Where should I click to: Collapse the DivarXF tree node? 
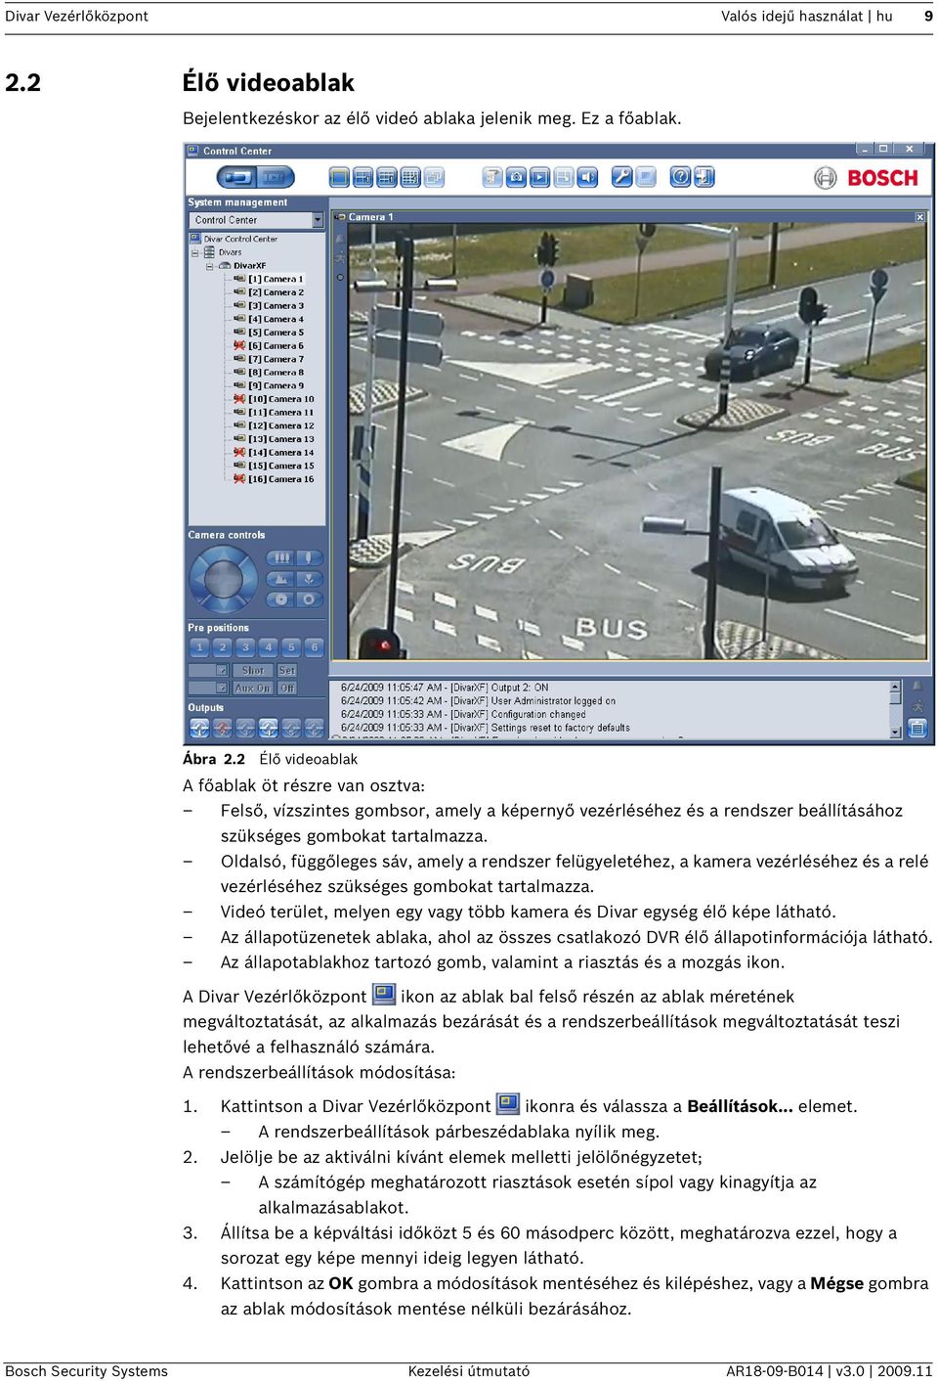point(209,266)
